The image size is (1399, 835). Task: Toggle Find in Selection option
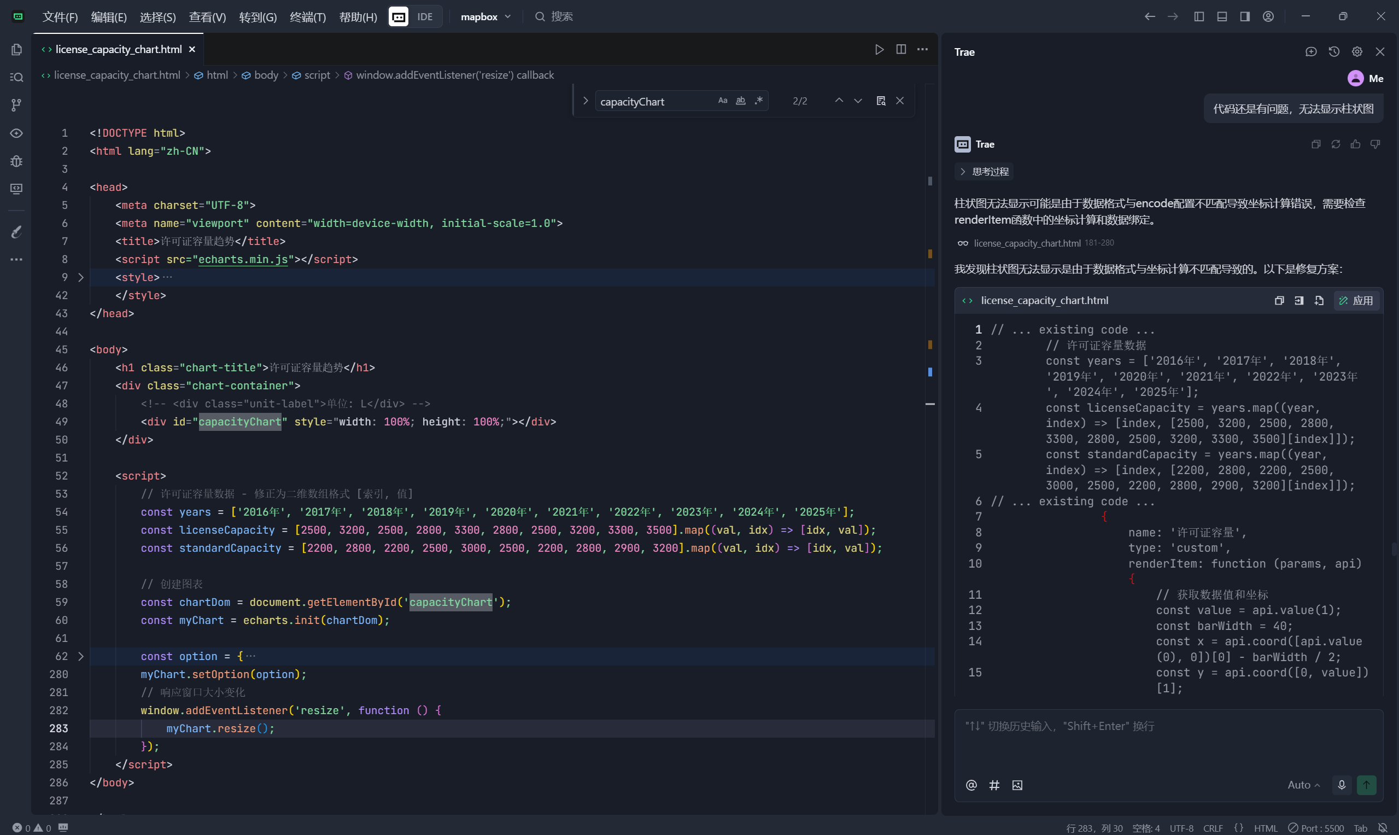[x=881, y=101]
